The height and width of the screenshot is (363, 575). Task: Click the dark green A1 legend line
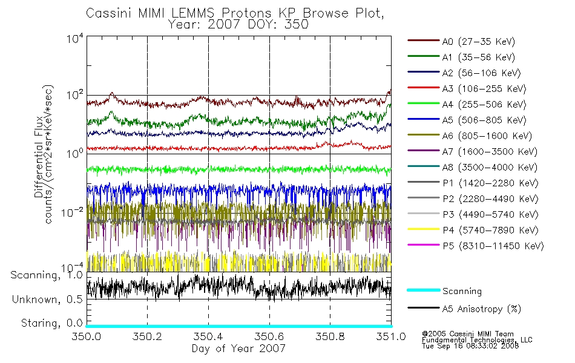pos(423,56)
